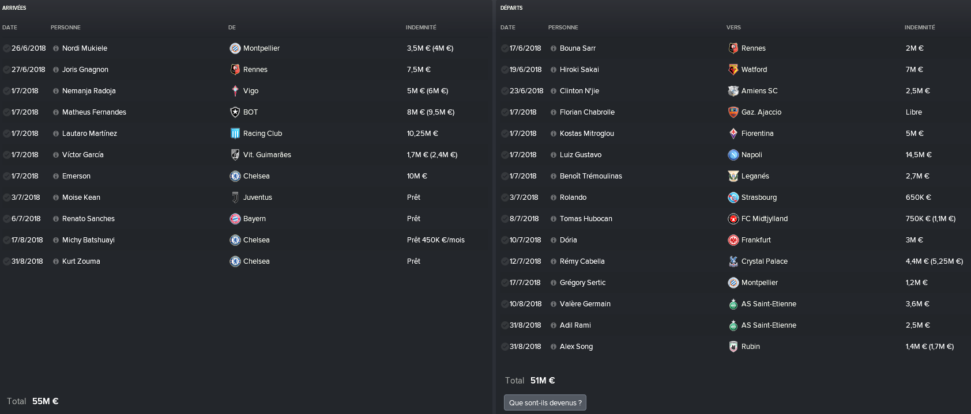Click the Racing Club crest icon
The width and height of the screenshot is (971, 414).
click(235, 134)
